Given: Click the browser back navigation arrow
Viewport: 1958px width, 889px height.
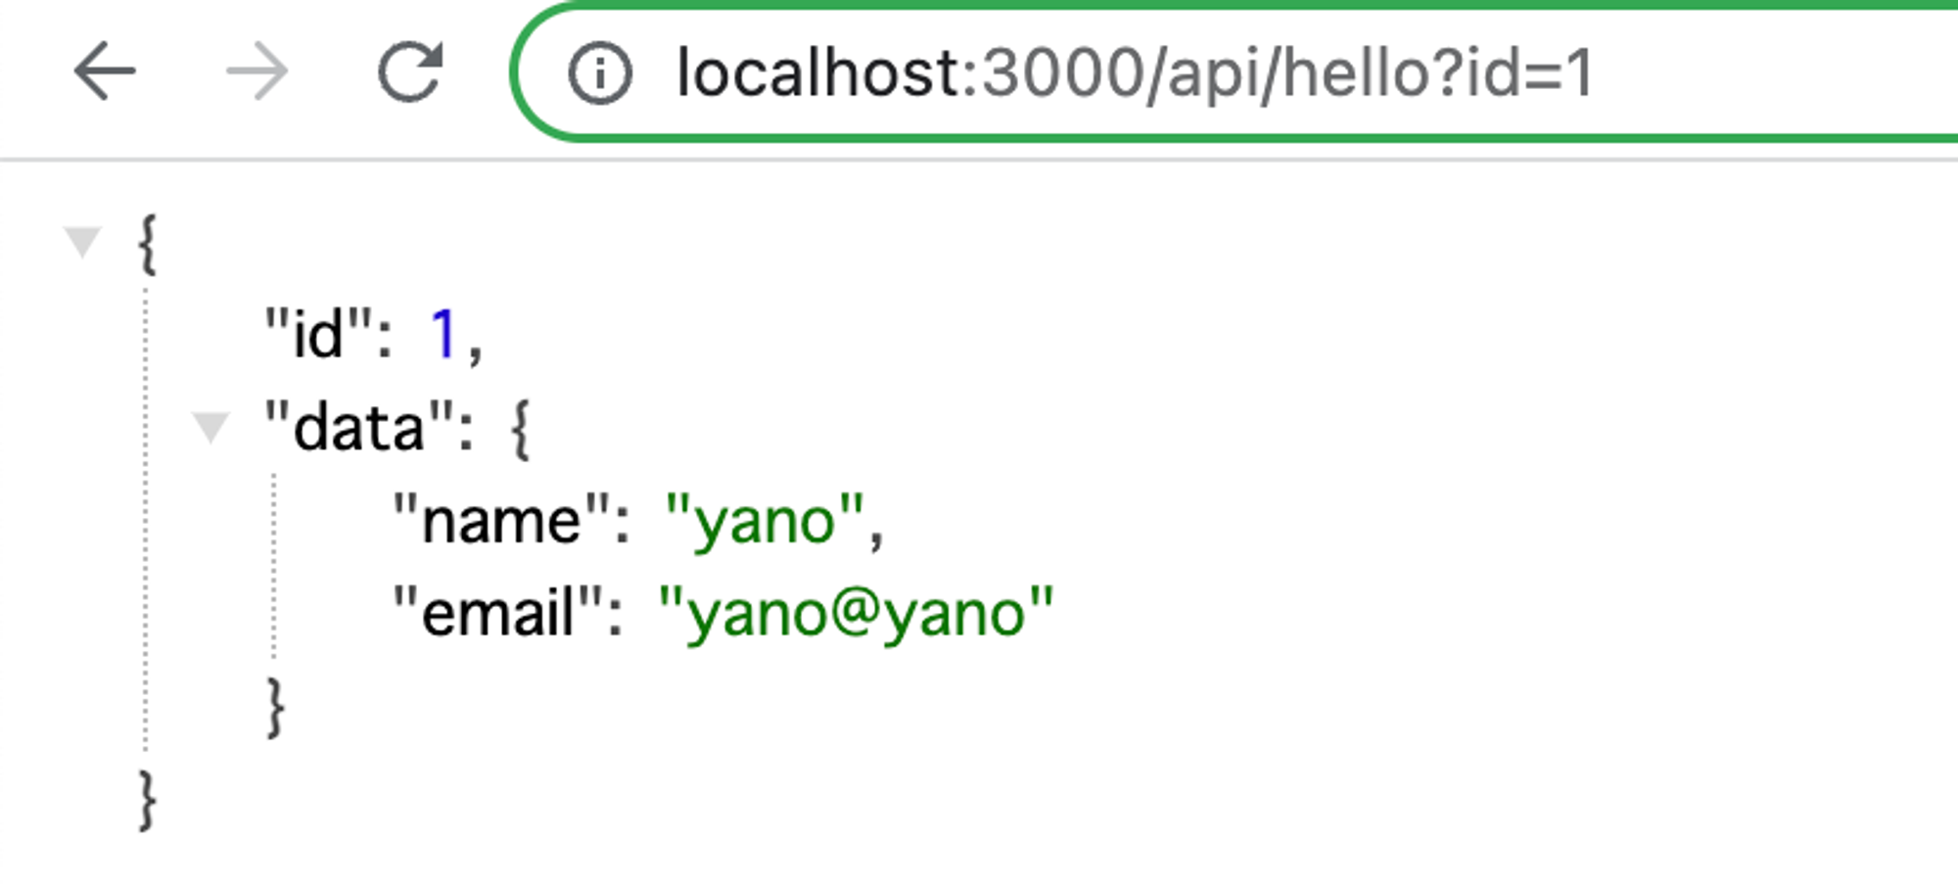Looking at the screenshot, I should [102, 70].
